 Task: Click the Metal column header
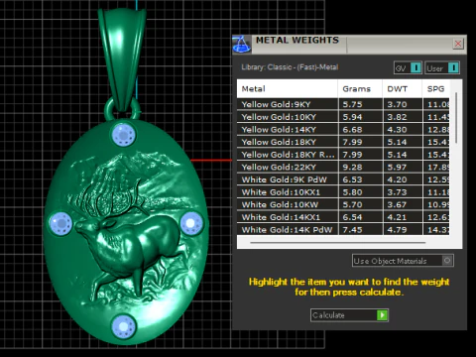(x=288, y=89)
